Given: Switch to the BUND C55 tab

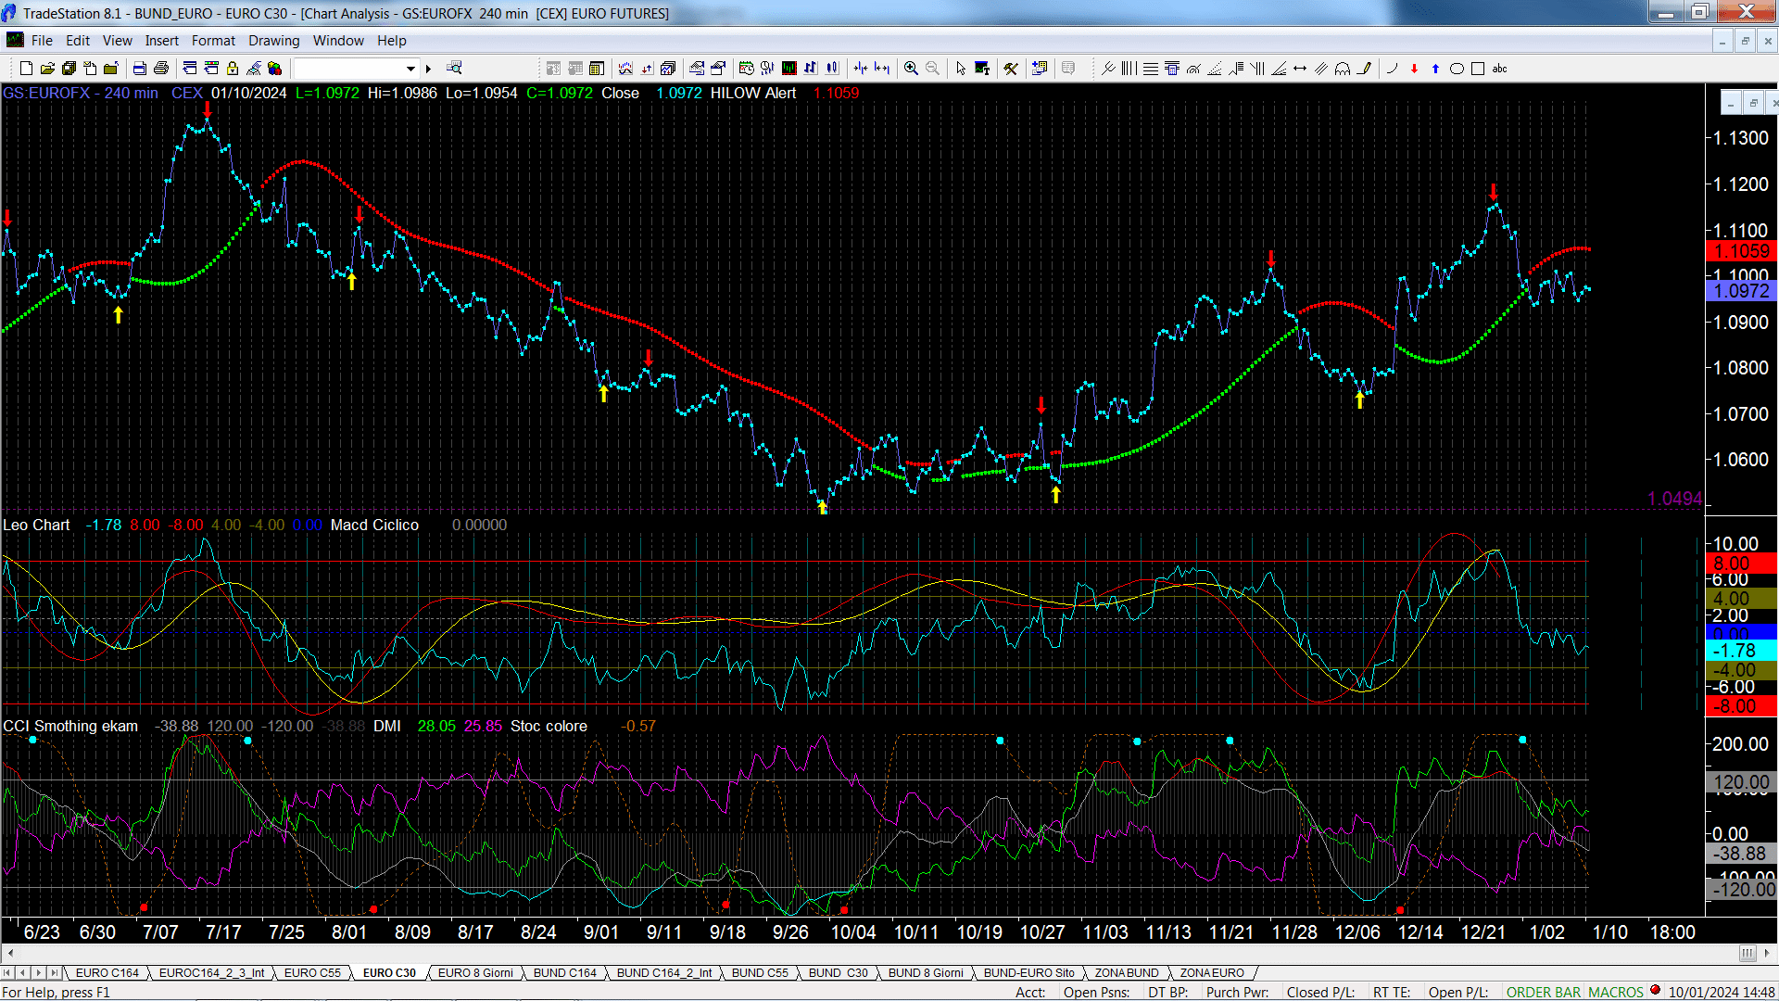Looking at the screenshot, I should 760,973.
